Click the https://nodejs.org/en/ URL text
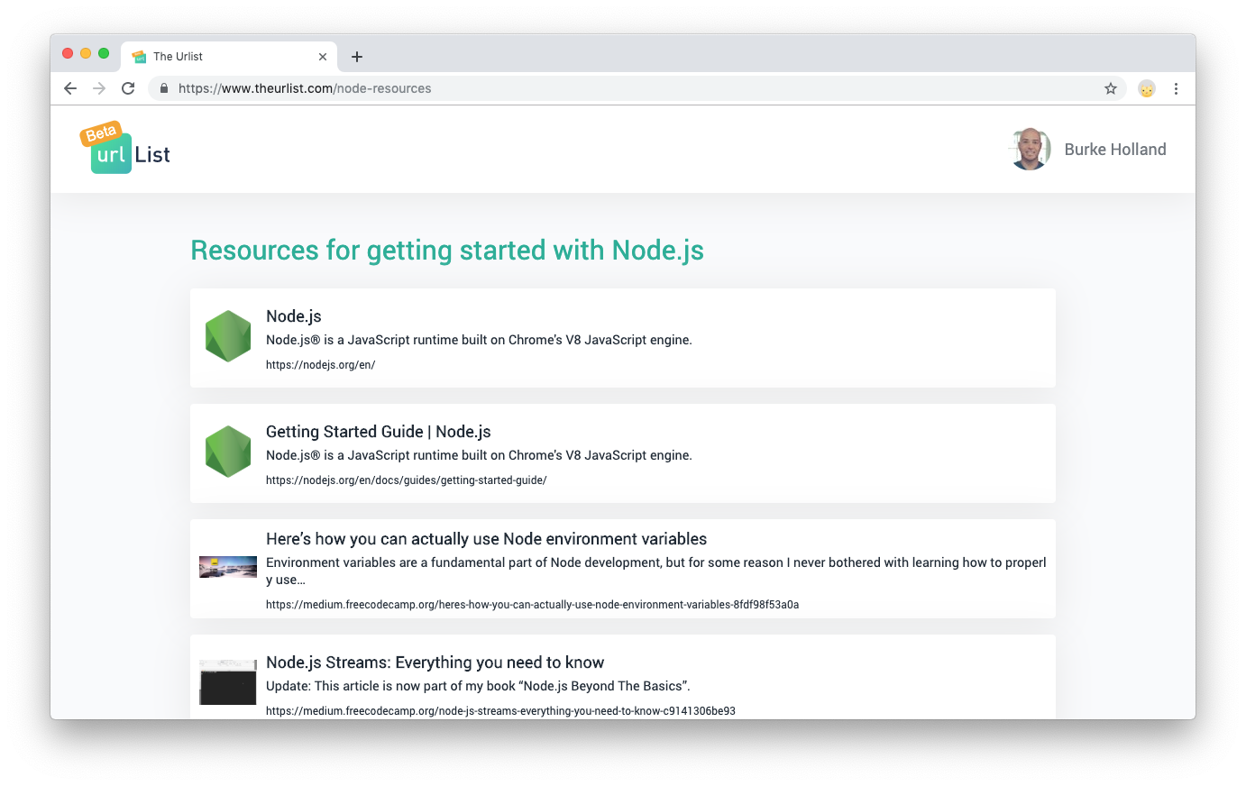Image resolution: width=1246 pixels, height=786 pixels. tap(320, 365)
